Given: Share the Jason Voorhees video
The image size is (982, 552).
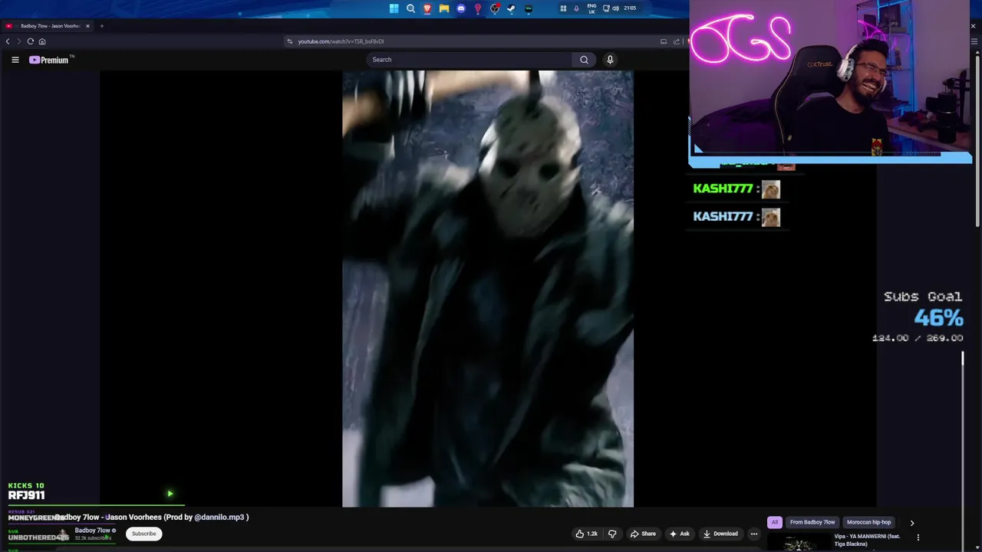Looking at the screenshot, I should coord(643,534).
